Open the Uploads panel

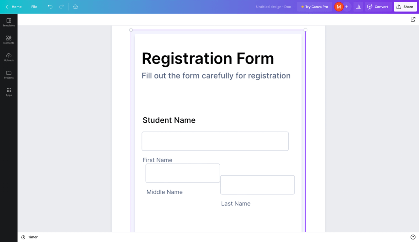click(x=9, y=57)
